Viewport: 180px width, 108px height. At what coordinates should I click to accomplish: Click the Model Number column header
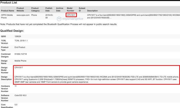click(x=70, y=9)
